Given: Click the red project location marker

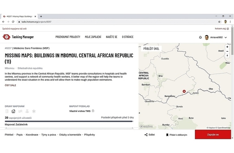Looking at the screenshot, I should [184, 91].
